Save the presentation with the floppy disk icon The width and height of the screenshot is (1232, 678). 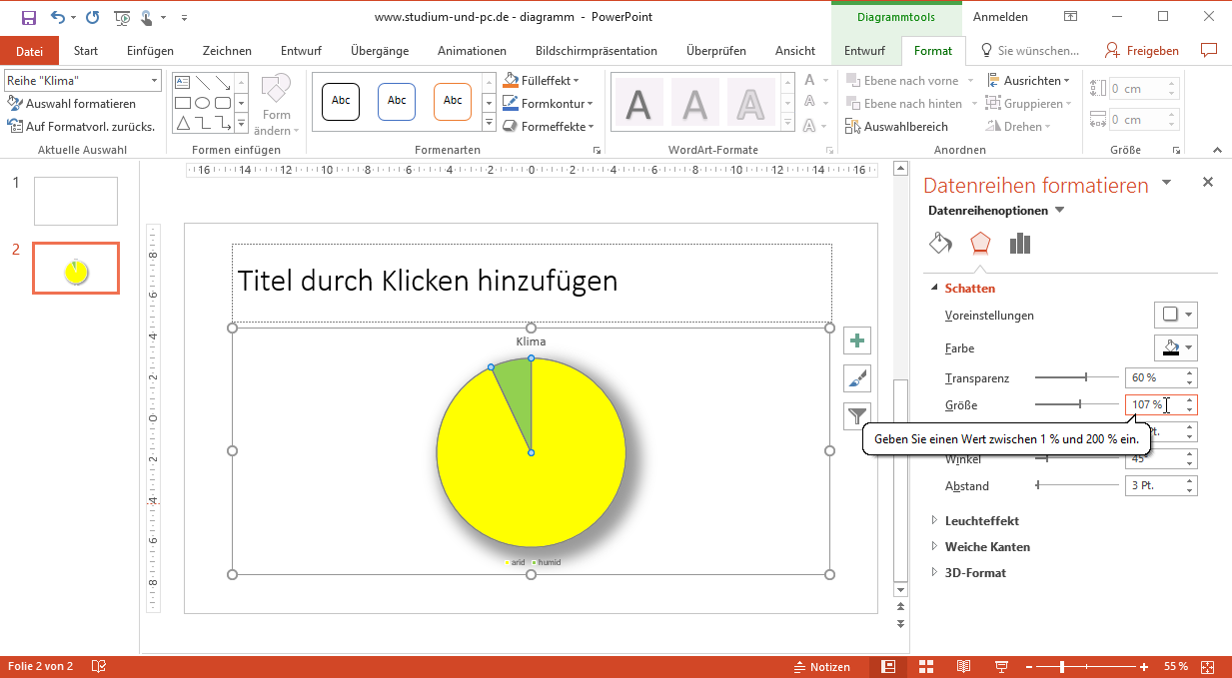29,17
